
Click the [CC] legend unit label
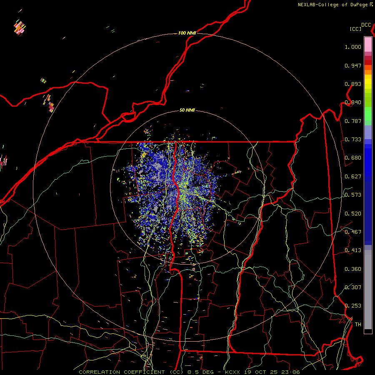point(355,29)
